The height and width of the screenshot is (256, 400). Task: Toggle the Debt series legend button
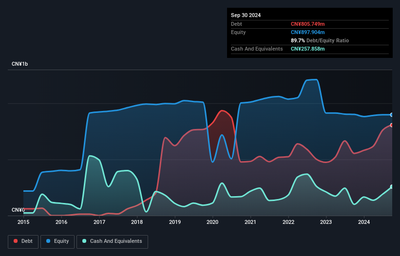(x=23, y=241)
